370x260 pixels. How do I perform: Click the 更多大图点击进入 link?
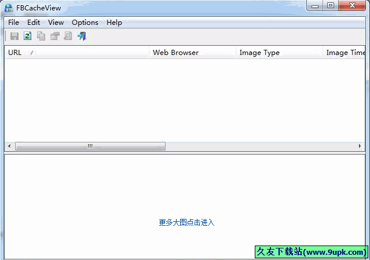tap(186, 222)
